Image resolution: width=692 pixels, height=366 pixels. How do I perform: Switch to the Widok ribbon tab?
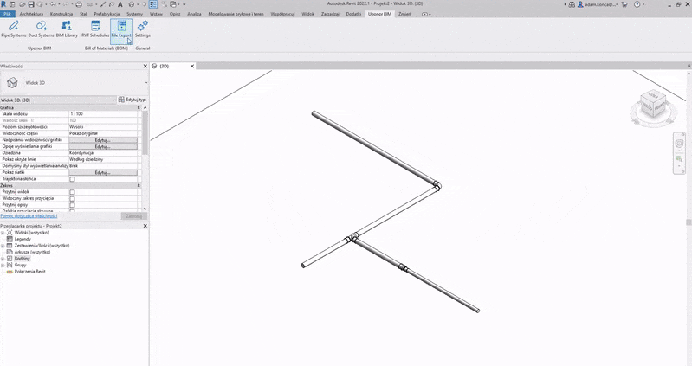point(307,14)
